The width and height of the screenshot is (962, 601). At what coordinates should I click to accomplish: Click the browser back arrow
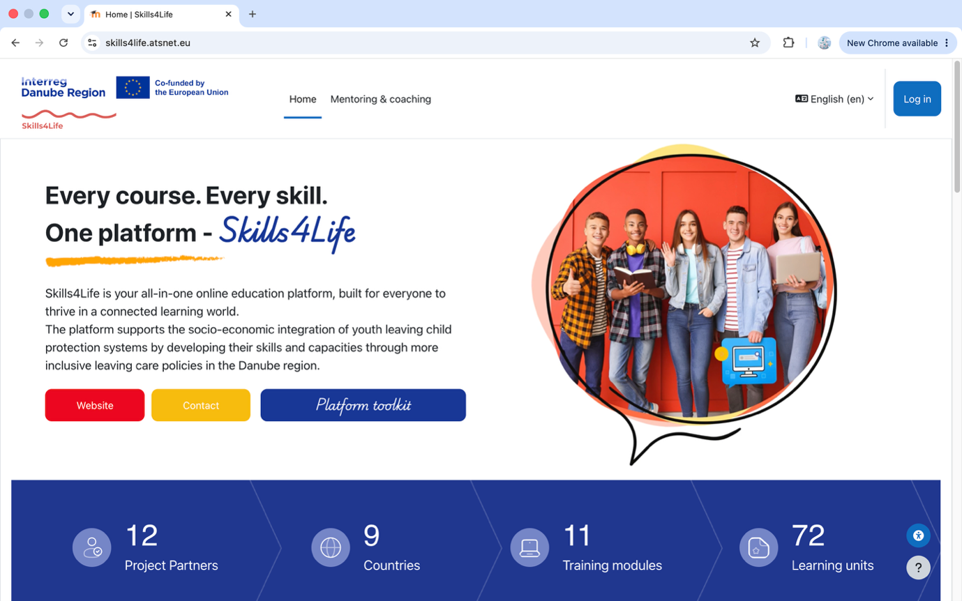pyautogui.click(x=15, y=43)
